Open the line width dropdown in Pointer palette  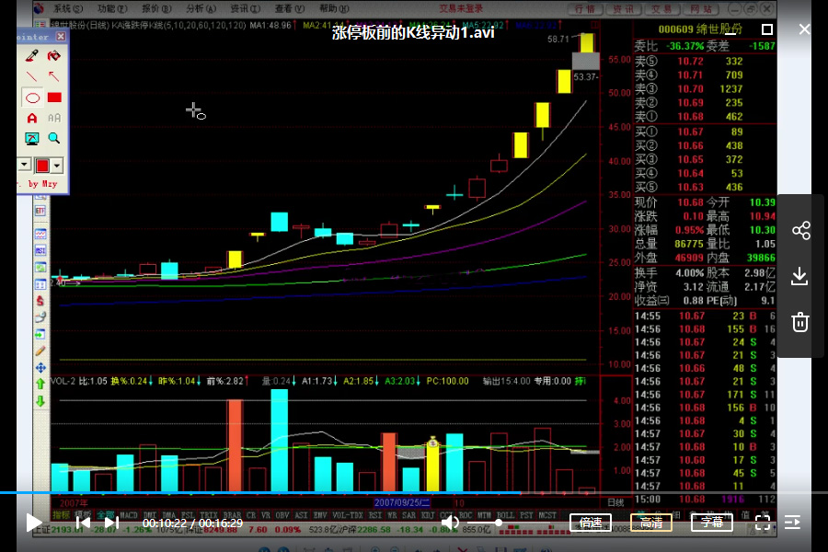pos(24,165)
